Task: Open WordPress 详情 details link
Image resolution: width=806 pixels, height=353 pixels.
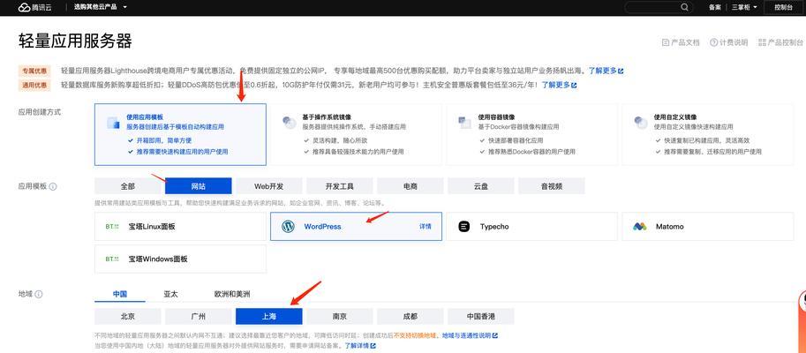Action: pyautogui.click(x=426, y=227)
